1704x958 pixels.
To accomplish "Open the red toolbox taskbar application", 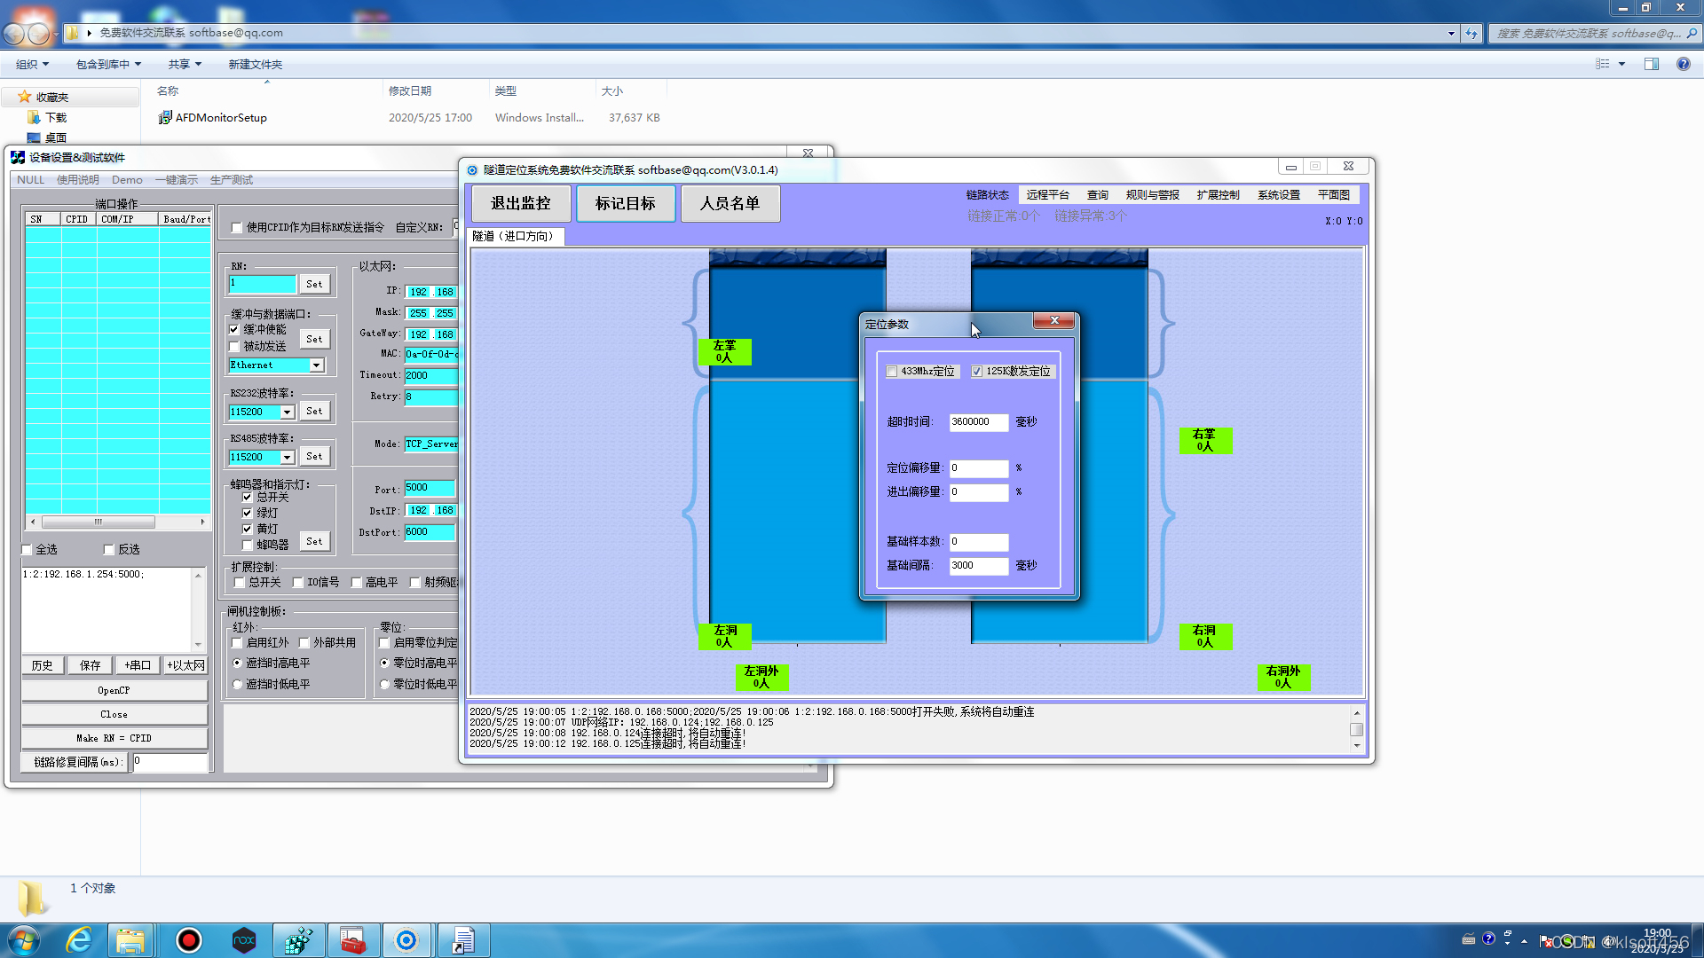I will tap(352, 940).
